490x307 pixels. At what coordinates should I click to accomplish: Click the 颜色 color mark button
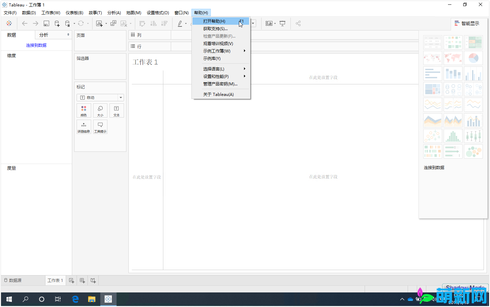coord(84,110)
